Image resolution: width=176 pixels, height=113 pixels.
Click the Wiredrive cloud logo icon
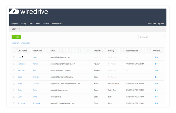pyautogui.click(x=14, y=11)
